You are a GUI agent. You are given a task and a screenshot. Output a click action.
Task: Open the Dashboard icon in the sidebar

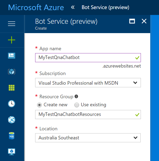tap(11, 56)
